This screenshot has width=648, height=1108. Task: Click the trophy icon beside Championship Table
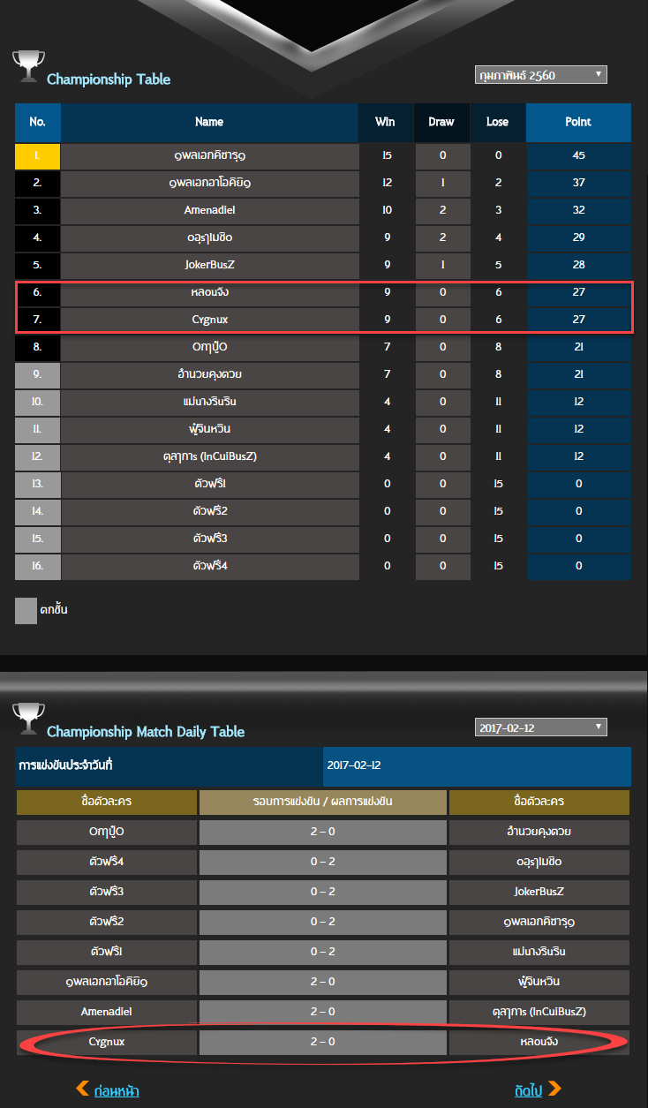[x=28, y=66]
